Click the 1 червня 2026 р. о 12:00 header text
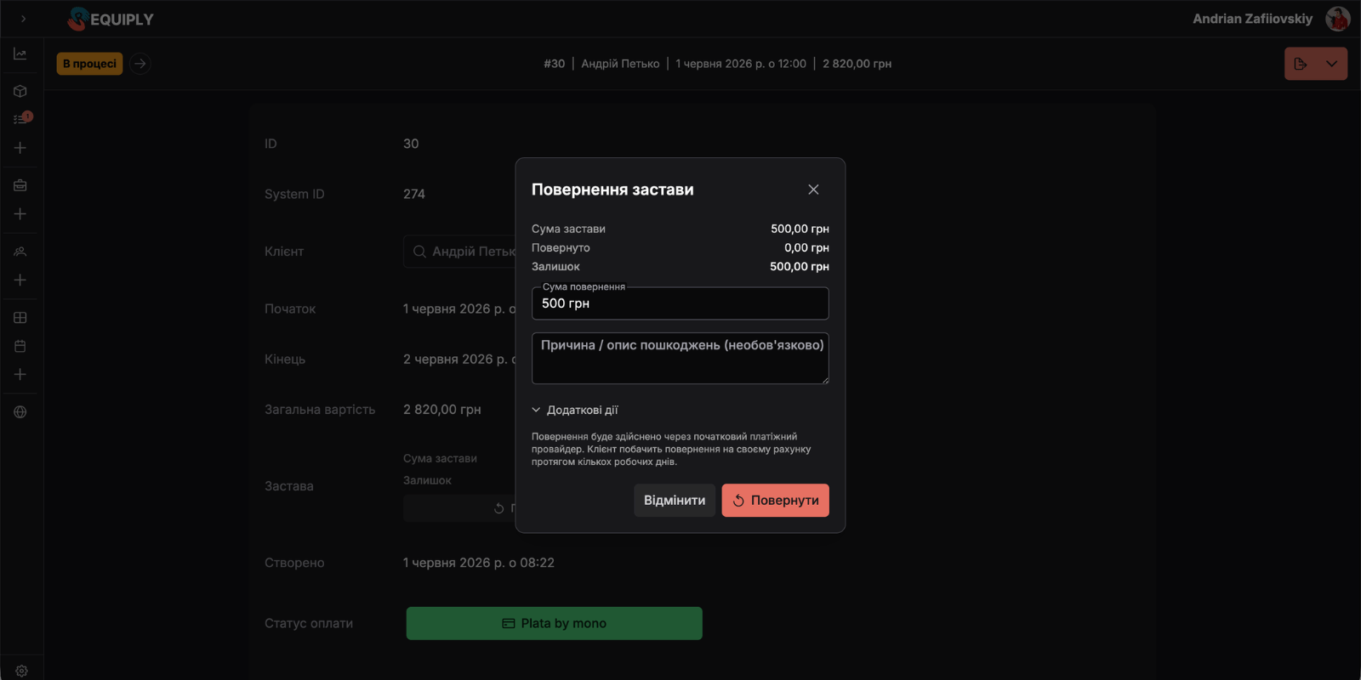Viewport: 1361px width, 680px height. click(741, 64)
